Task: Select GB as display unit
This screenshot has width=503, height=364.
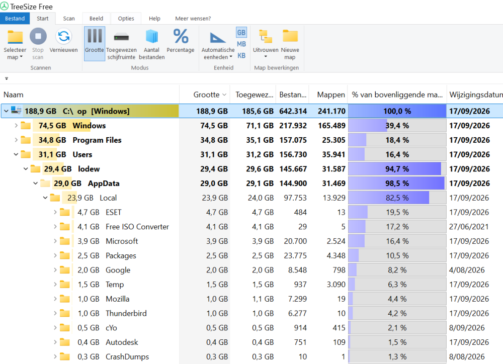Action: [241, 32]
